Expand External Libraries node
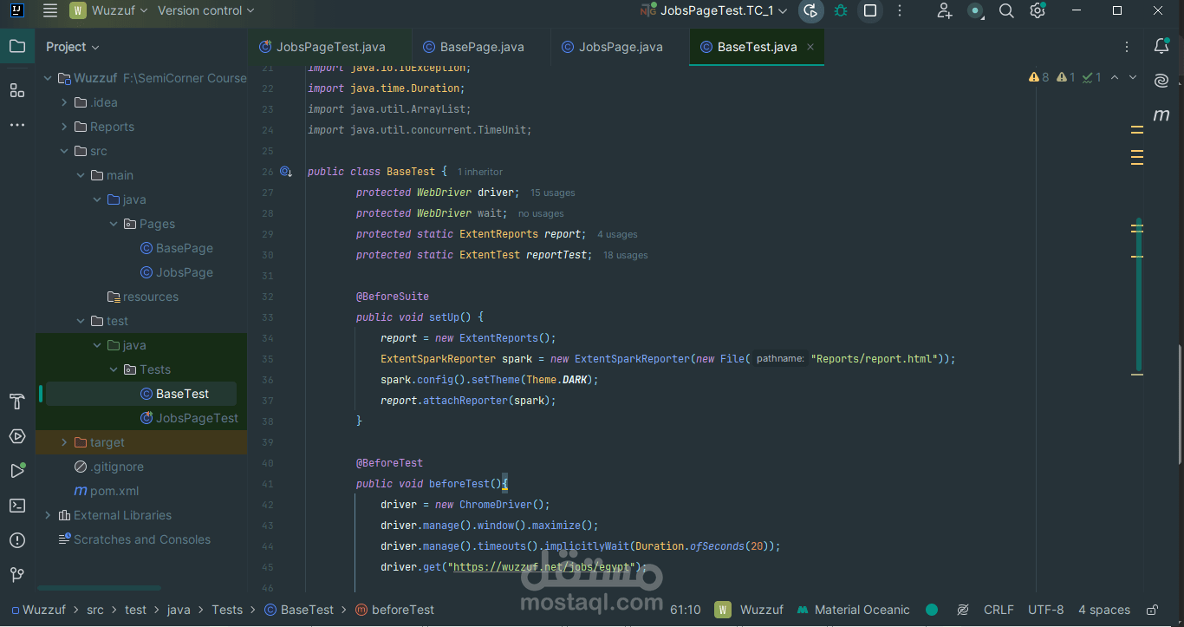 (x=48, y=515)
